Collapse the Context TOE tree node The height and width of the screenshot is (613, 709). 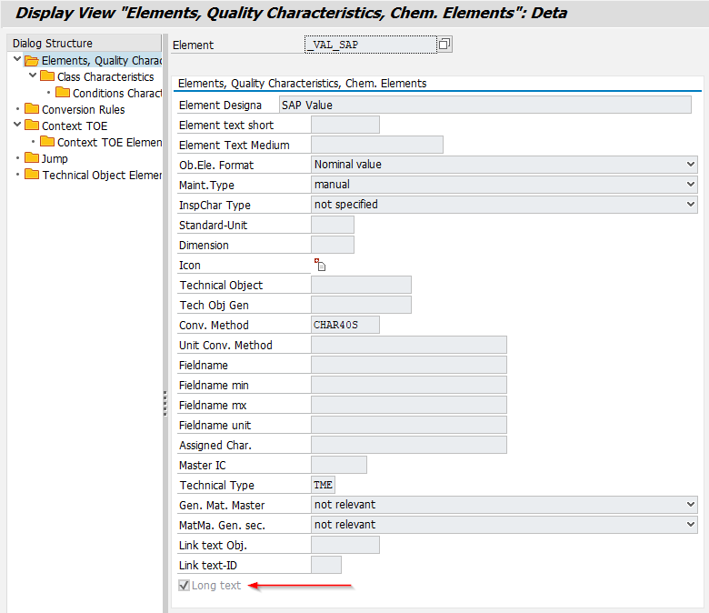(x=17, y=126)
